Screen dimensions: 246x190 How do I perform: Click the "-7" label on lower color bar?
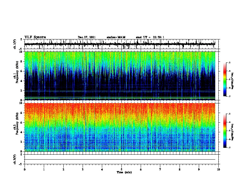(229, 148)
